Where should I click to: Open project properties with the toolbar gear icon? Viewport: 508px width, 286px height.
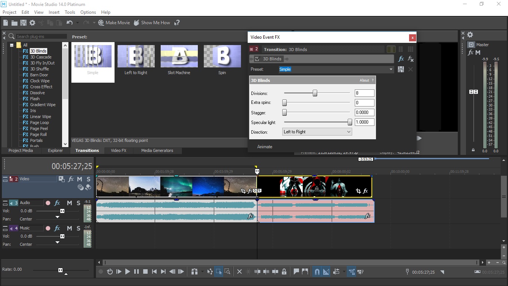pos(32,23)
